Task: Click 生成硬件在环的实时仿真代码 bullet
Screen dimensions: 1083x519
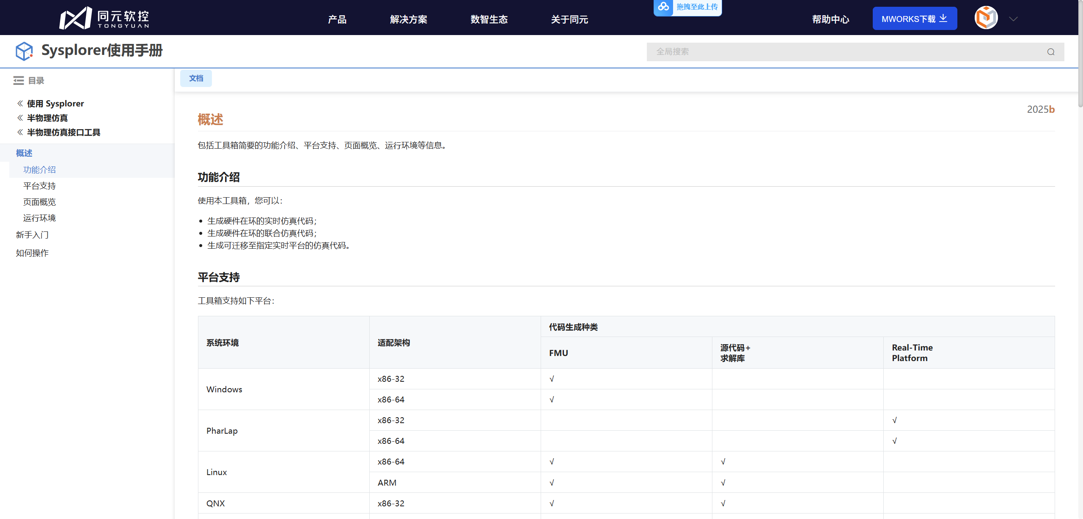Action: (262, 221)
